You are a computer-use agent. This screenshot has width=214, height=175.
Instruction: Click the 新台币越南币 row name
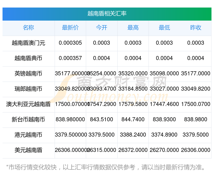click(28, 120)
